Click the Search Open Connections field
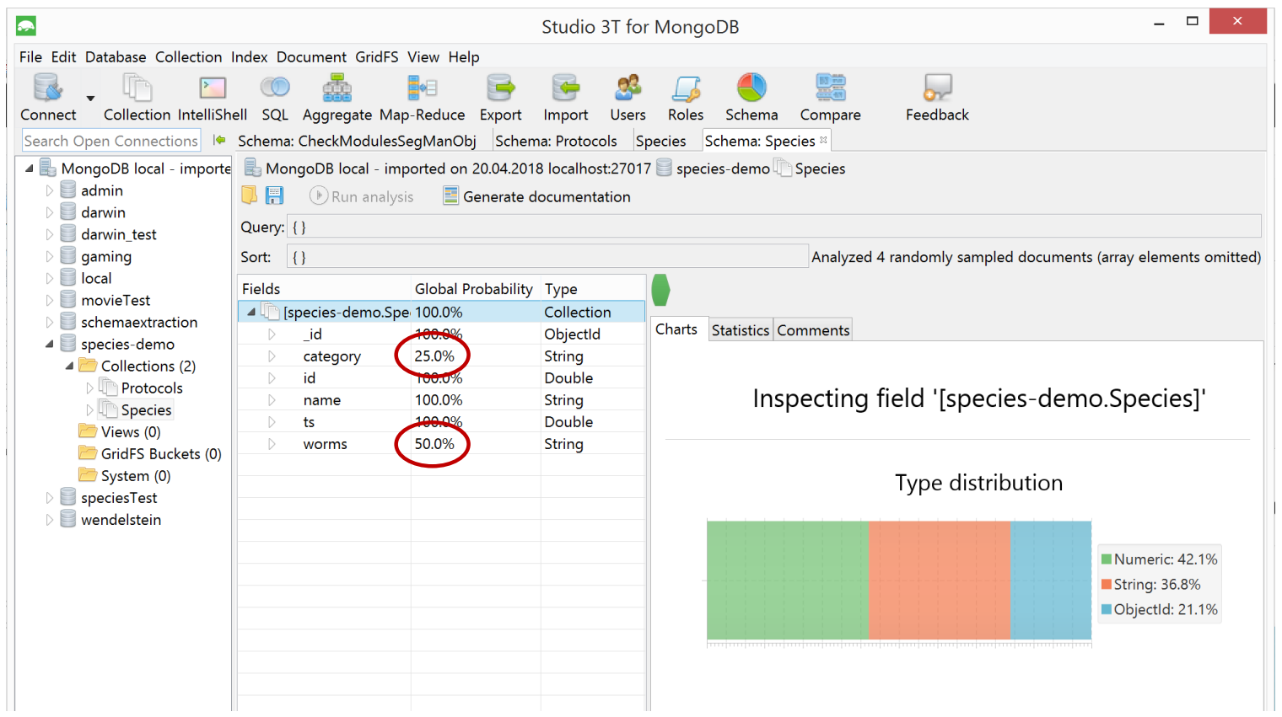Image resolution: width=1282 pixels, height=717 pixels. pos(110,141)
